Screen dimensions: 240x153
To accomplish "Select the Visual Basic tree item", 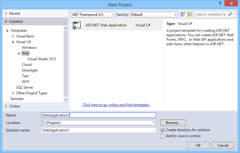I will [x=25, y=36].
